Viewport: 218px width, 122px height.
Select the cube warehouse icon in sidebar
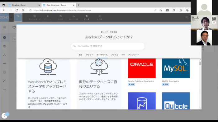pos(4,37)
